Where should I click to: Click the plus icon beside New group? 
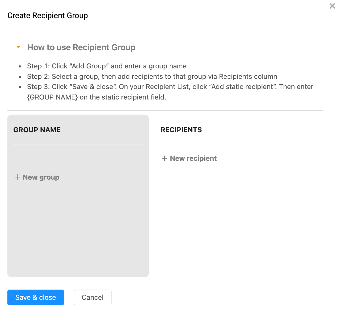(17, 177)
